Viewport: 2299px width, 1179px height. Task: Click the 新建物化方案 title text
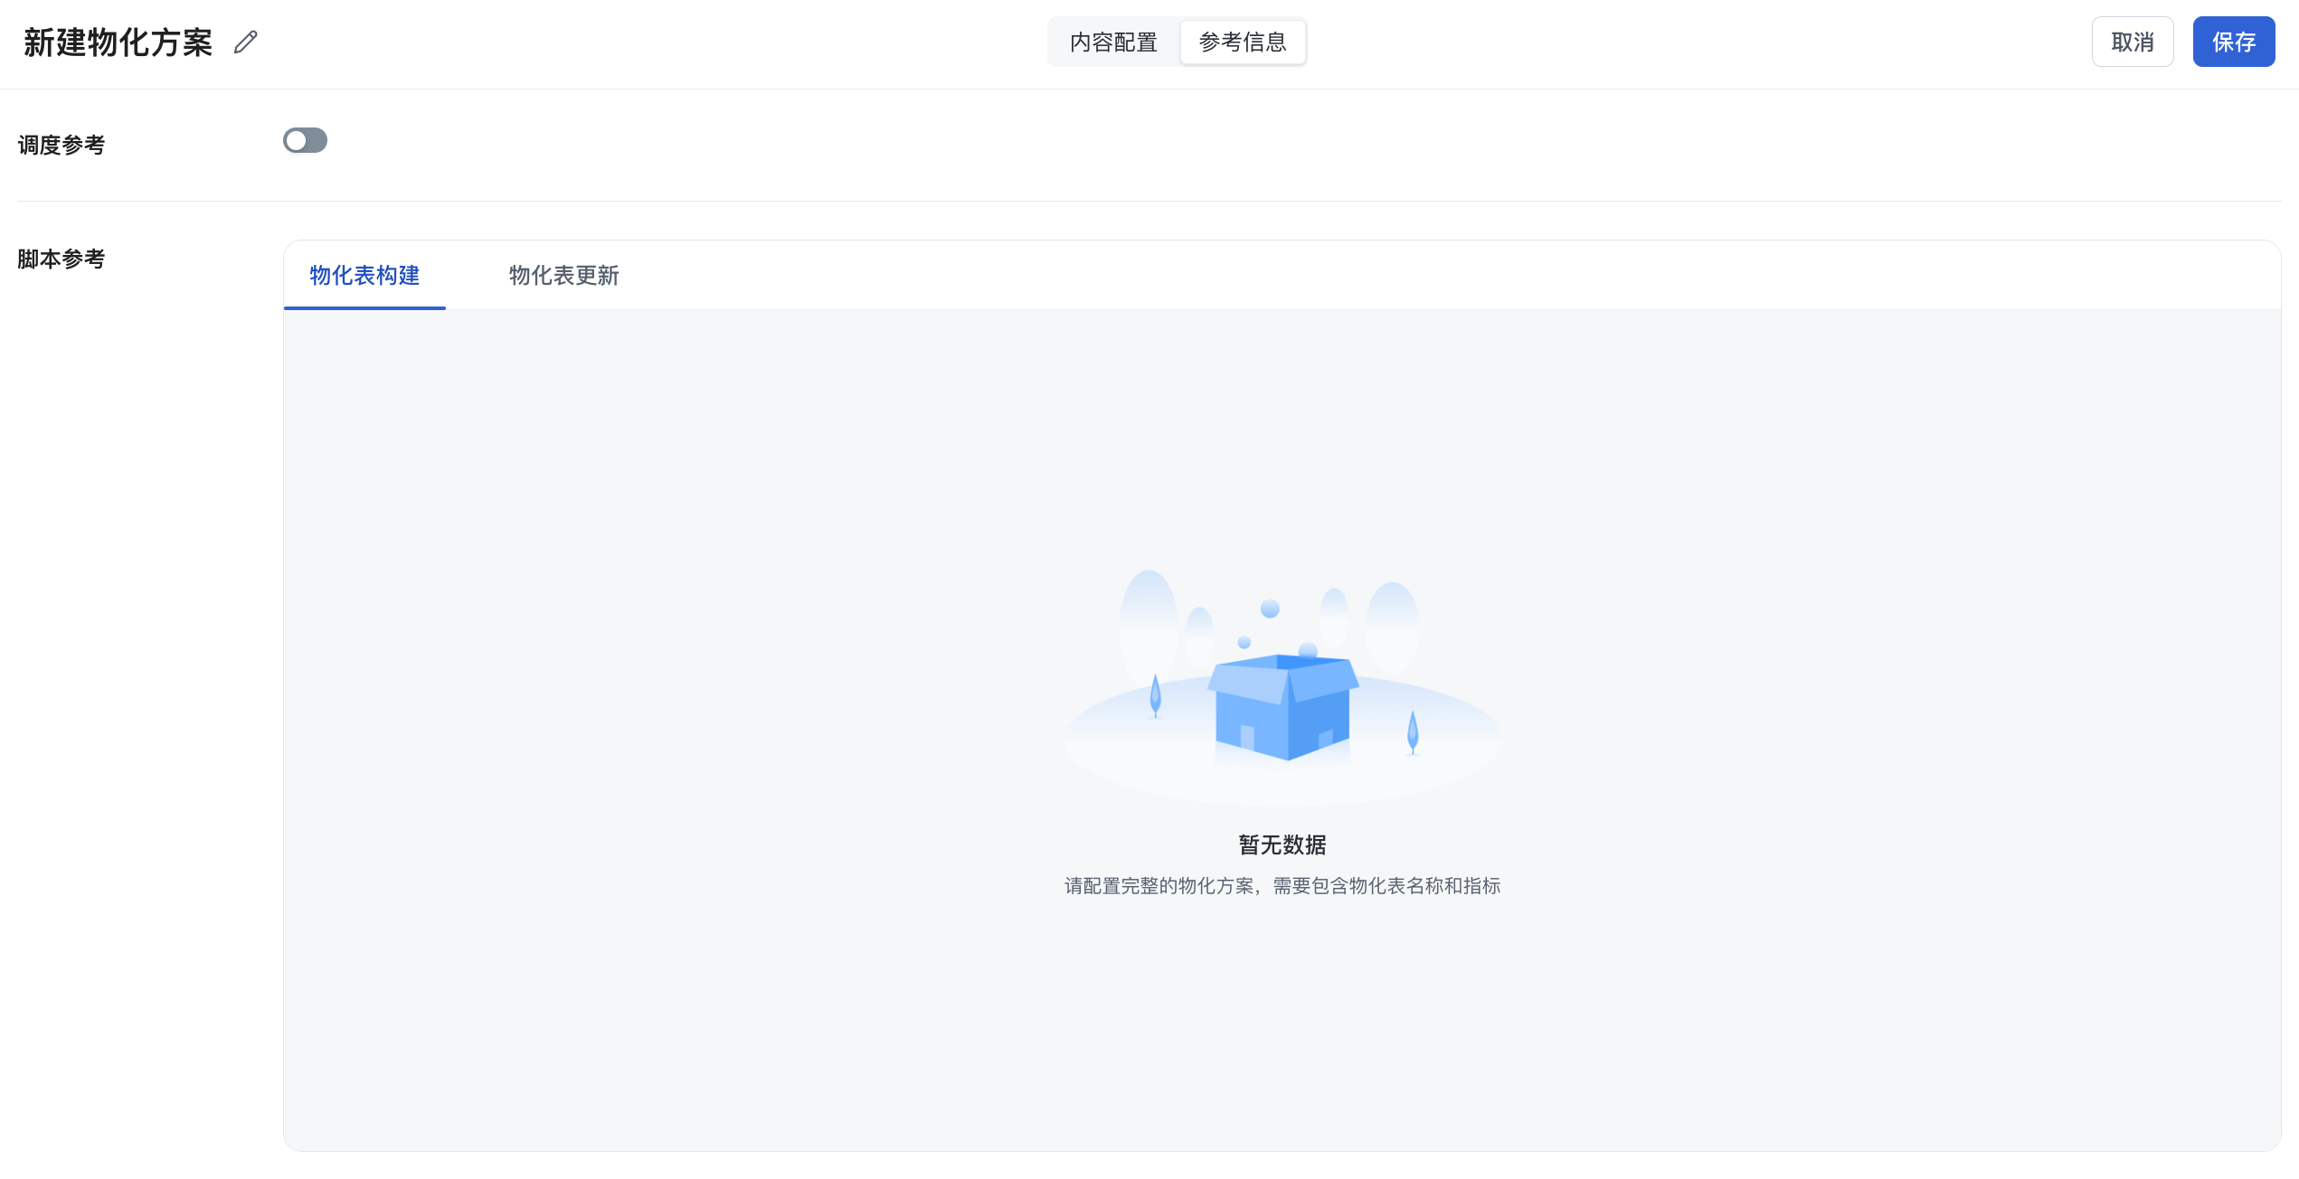coord(118,42)
